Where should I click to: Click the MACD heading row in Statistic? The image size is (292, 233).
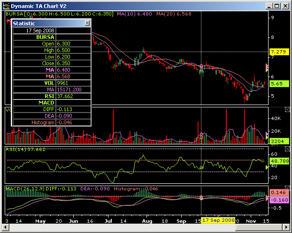pos(52,103)
